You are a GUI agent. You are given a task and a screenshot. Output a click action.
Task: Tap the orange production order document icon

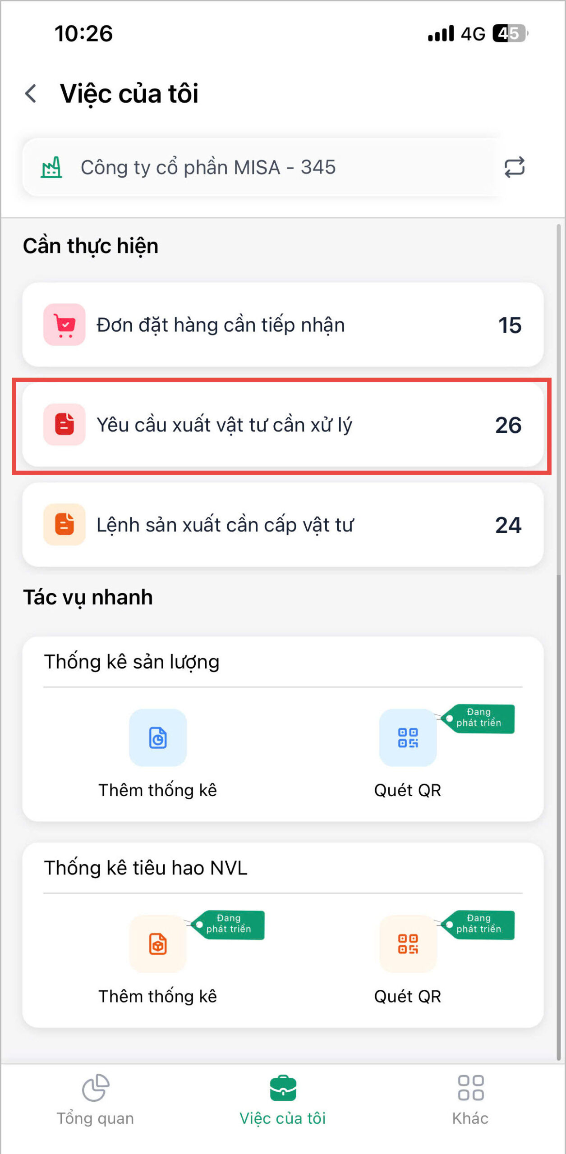pyautogui.click(x=64, y=524)
